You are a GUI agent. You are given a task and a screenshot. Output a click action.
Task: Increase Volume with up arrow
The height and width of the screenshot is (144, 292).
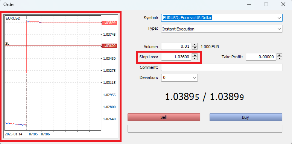195,45
